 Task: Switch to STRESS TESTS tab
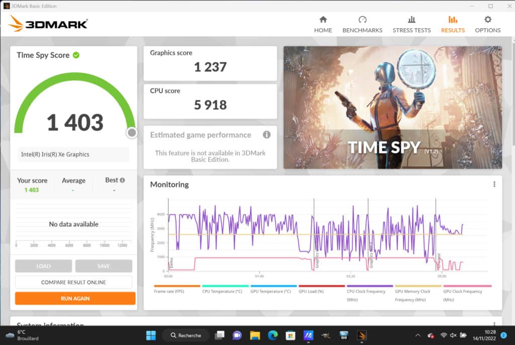click(x=411, y=25)
